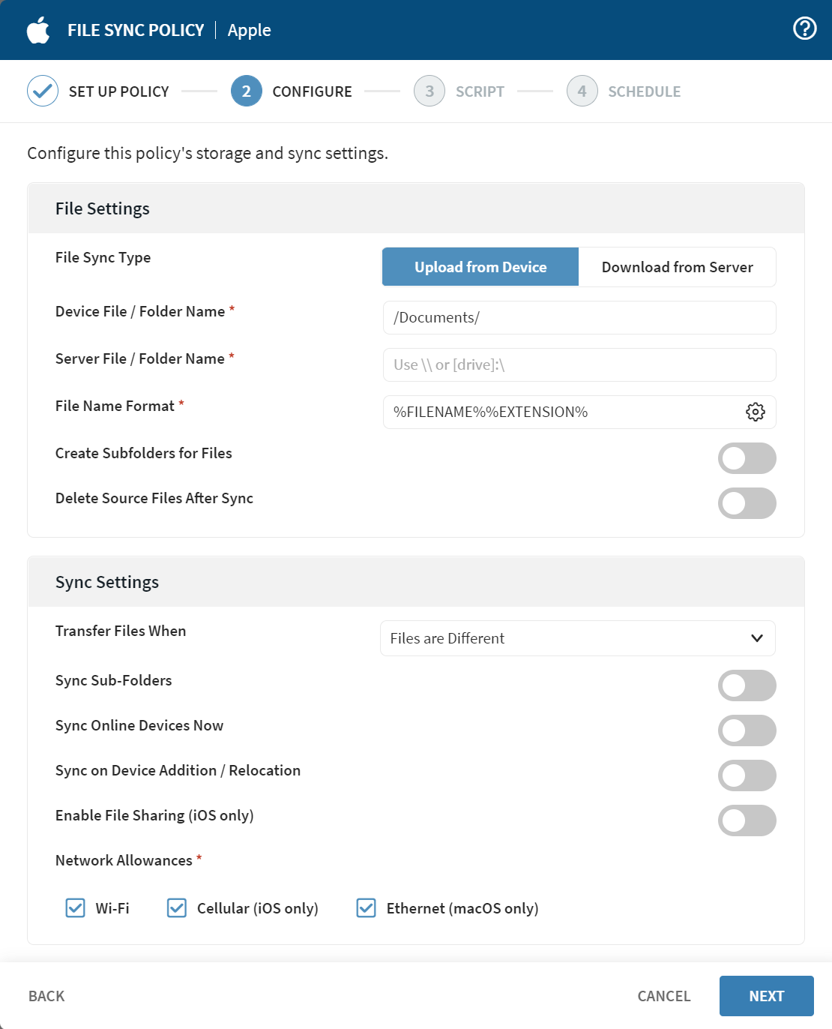The image size is (832, 1029).
Task: Click the step 3 Script circle
Action: click(x=429, y=91)
